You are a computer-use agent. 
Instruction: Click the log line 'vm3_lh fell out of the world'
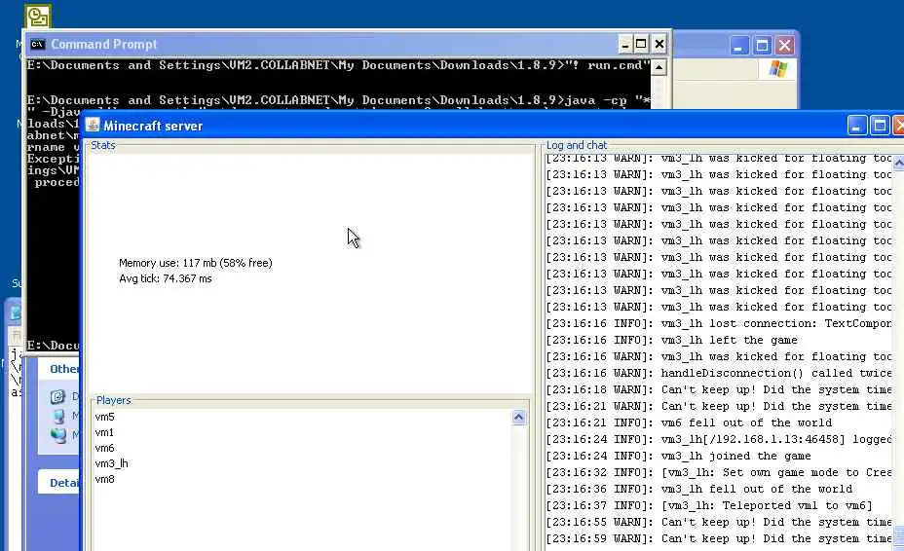[x=699, y=489]
